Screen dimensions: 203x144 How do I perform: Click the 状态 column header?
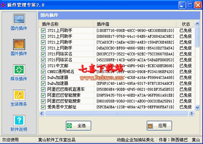pos(186,24)
